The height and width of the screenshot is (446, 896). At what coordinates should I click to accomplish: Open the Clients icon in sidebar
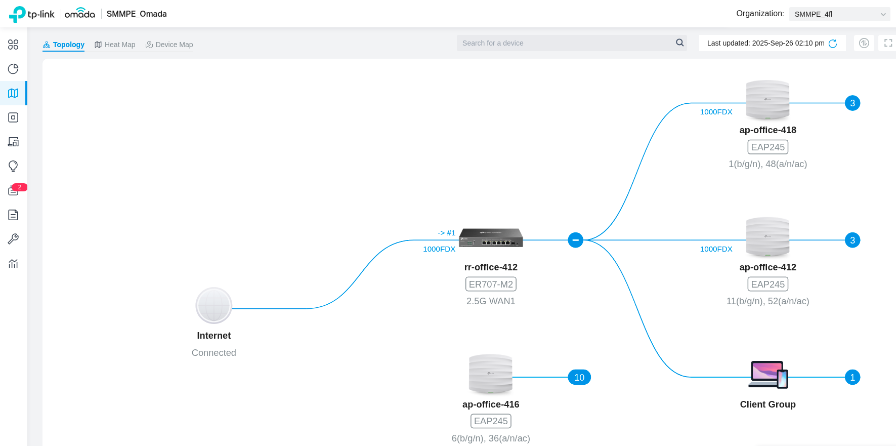tap(13, 142)
